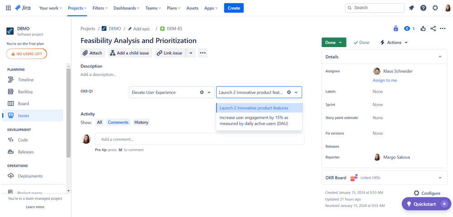The width and height of the screenshot is (453, 217).
Task: Open the settings gear icon
Action: 435,8
